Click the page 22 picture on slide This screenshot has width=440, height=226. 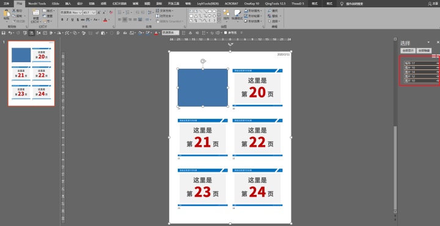pyautogui.click(x=257, y=138)
